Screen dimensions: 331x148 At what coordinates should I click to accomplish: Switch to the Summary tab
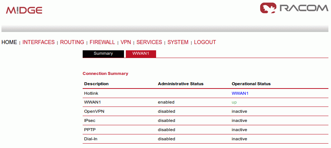tap(103, 54)
